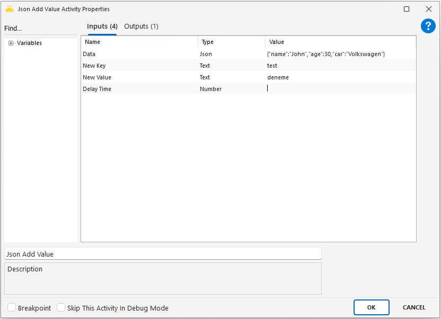Expand the Variables tree node
This screenshot has width=441, height=319.
click(x=11, y=43)
